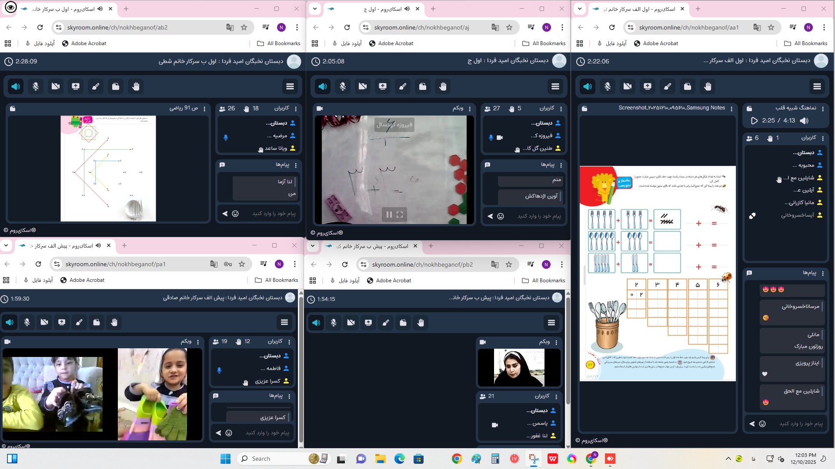Toggle microphone in pb2 room toolbar
The height and width of the screenshot is (469, 835).
pos(334,323)
